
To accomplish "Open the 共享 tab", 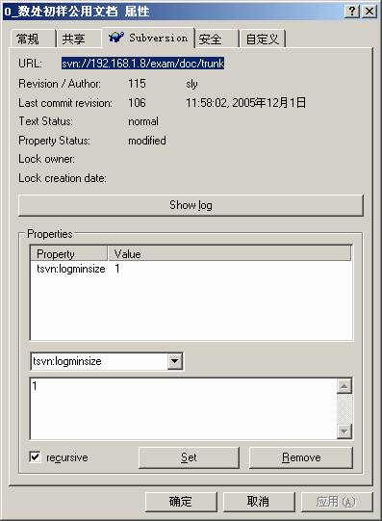I will coord(78,39).
